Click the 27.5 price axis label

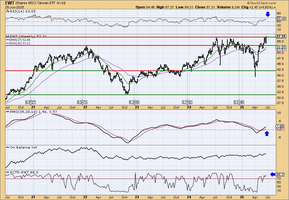[280, 103]
